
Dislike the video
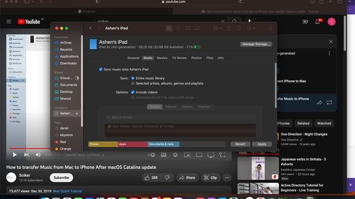(167, 178)
